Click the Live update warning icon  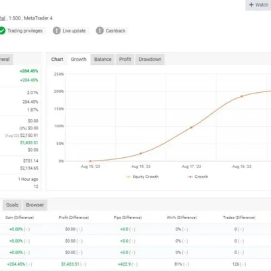[57, 30]
